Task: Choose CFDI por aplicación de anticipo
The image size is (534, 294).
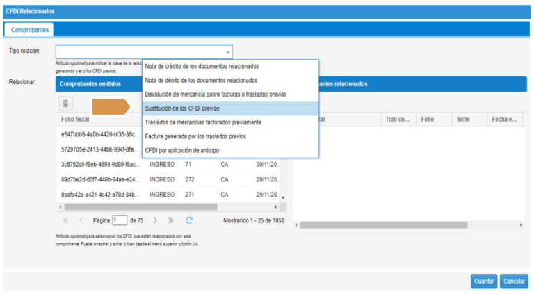Action: click(186, 150)
